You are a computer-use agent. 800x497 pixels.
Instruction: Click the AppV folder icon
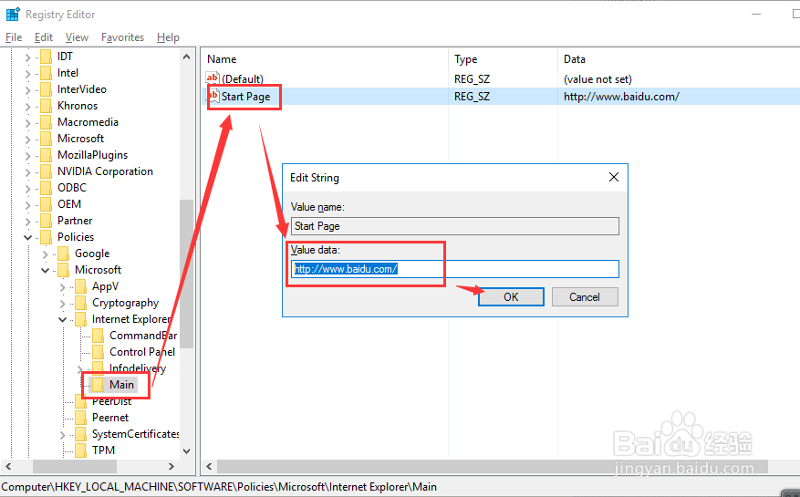click(80, 286)
